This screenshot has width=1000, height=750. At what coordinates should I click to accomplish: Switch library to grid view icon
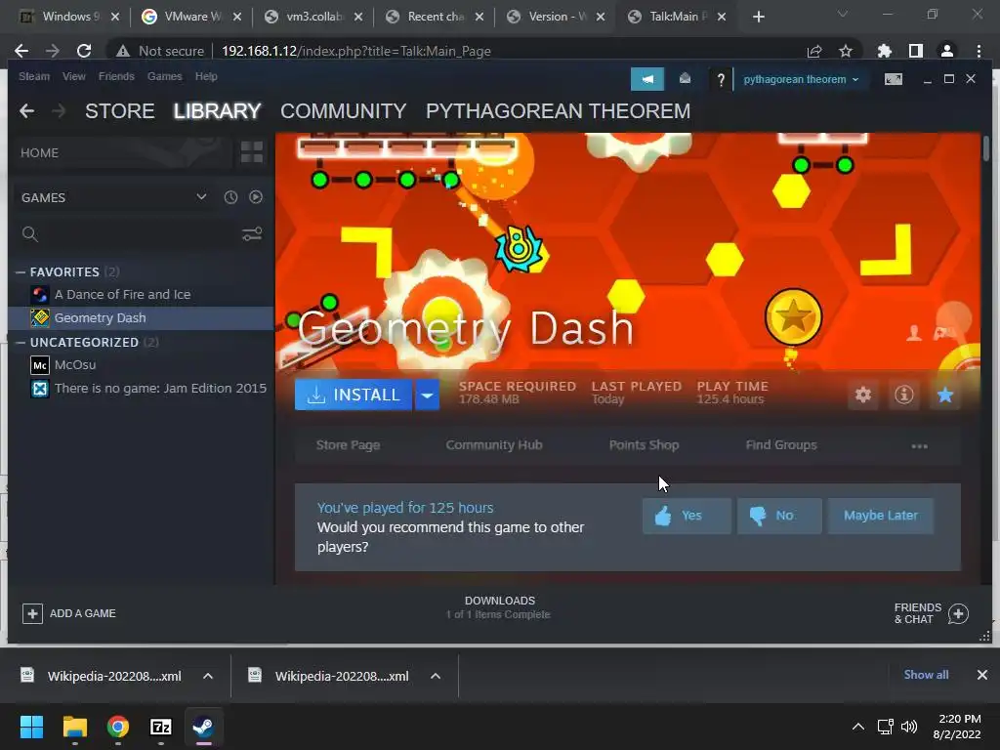coord(252,152)
